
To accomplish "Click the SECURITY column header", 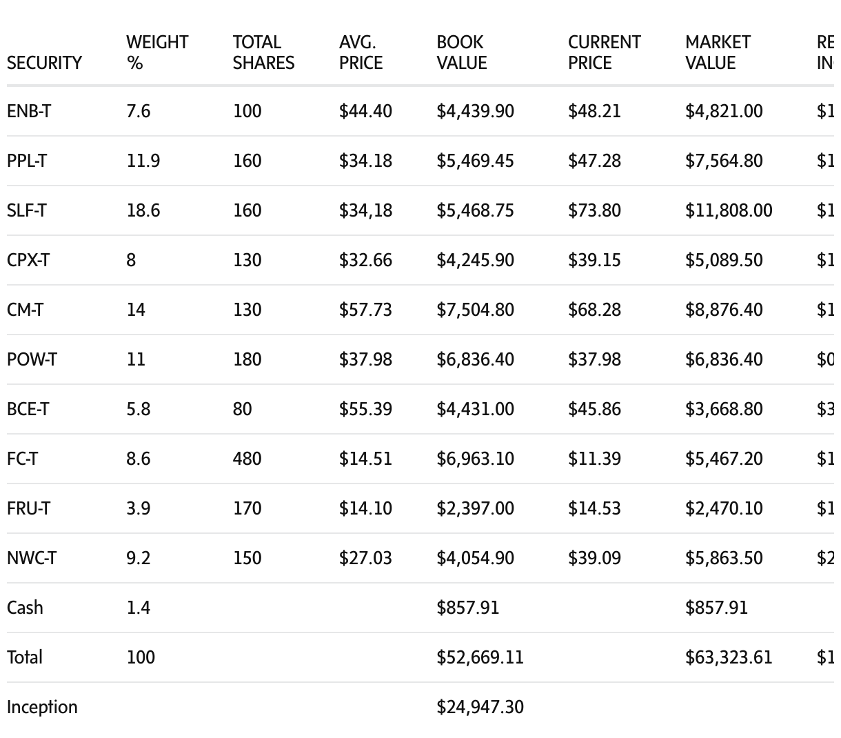I will [x=44, y=63].
